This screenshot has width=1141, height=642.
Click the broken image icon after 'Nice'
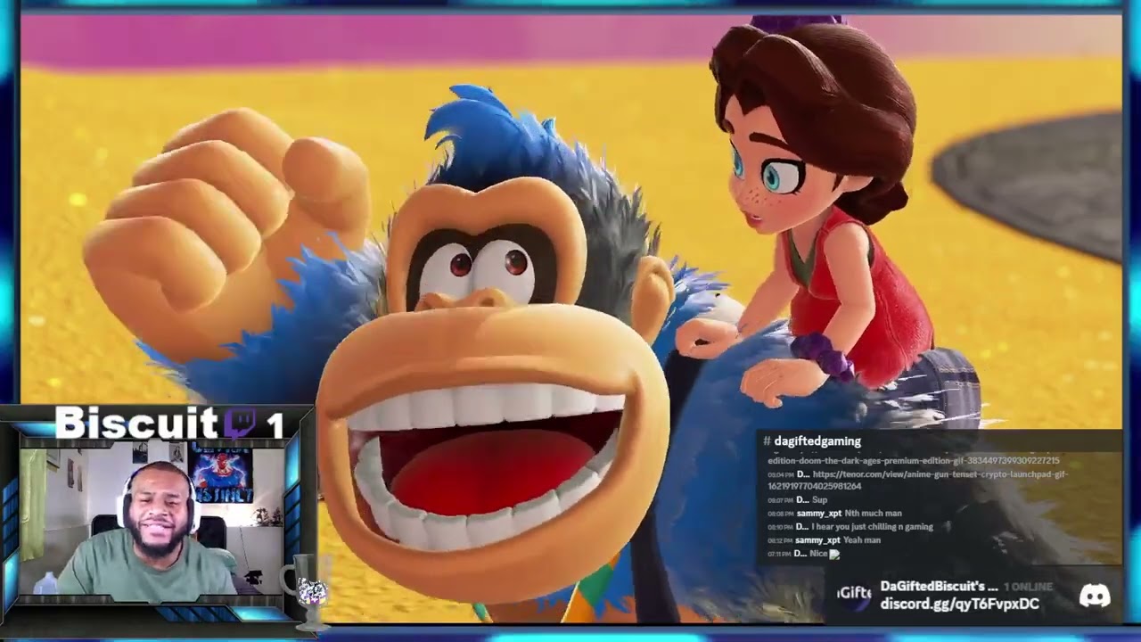[834, 554]
